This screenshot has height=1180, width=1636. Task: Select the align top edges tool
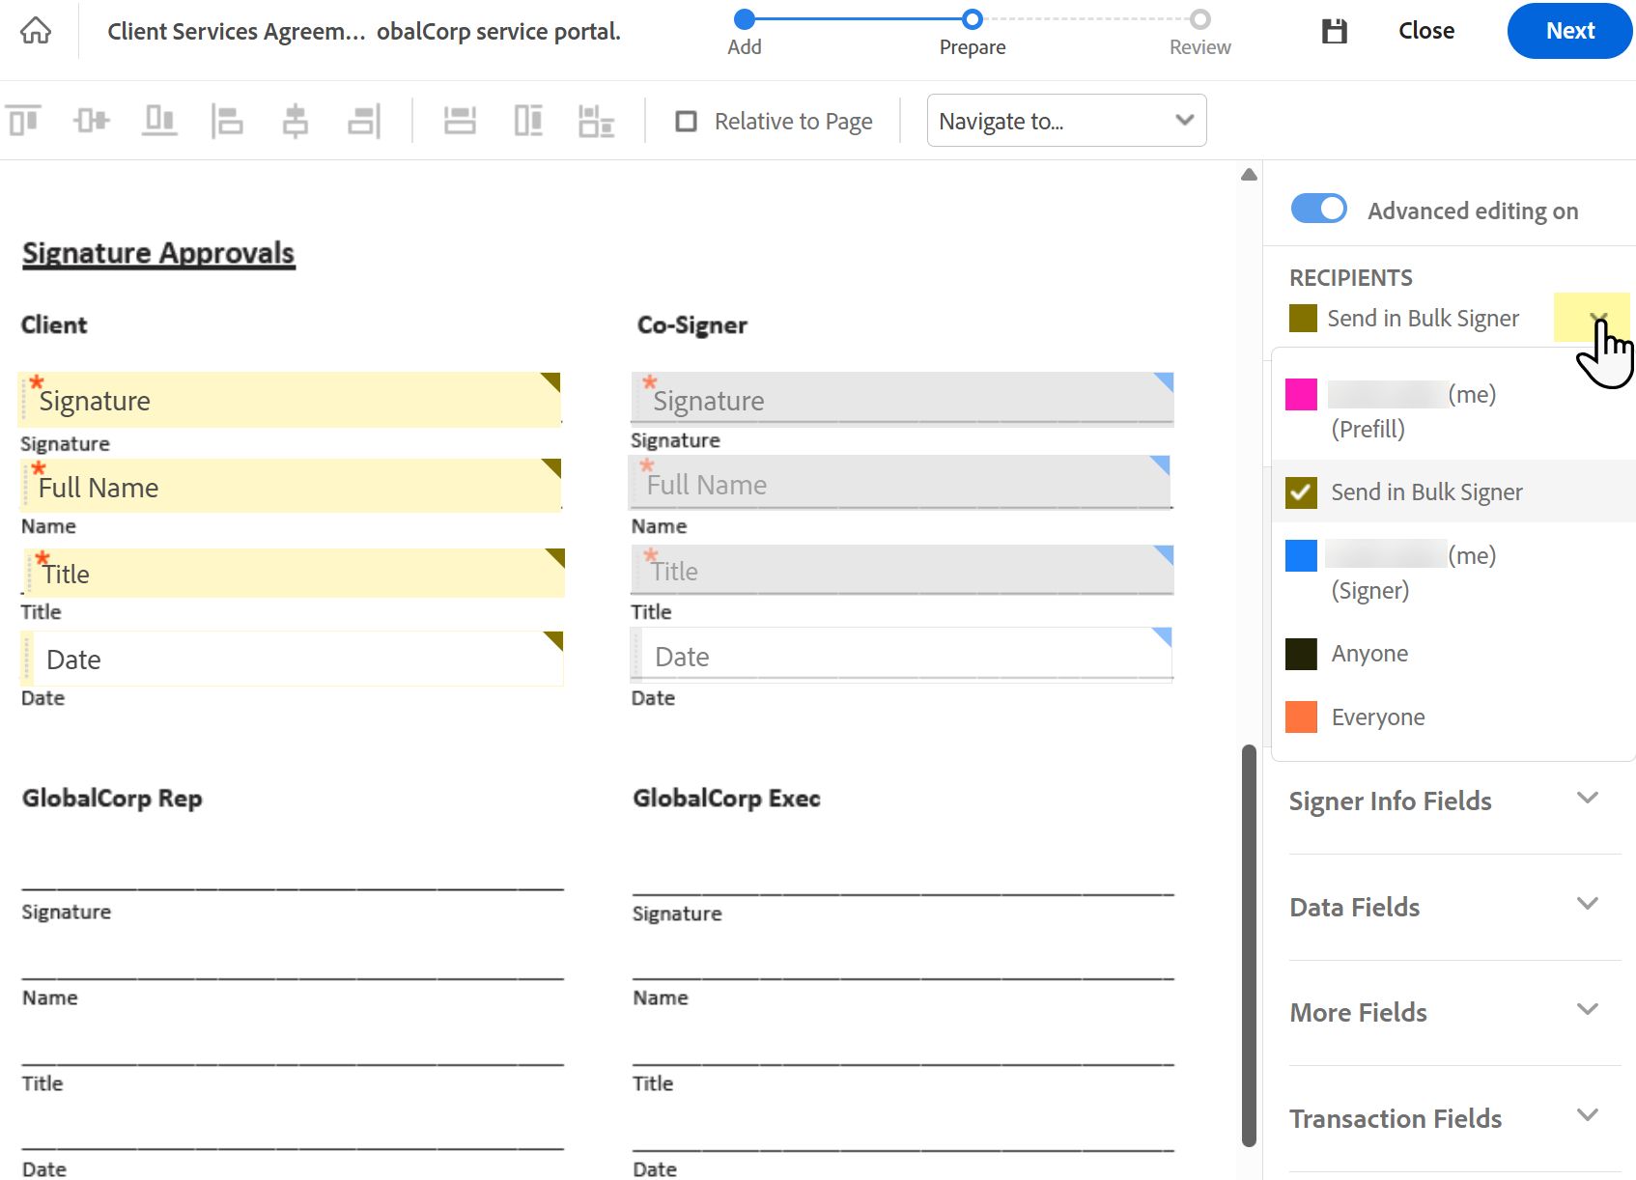[24, 121]
